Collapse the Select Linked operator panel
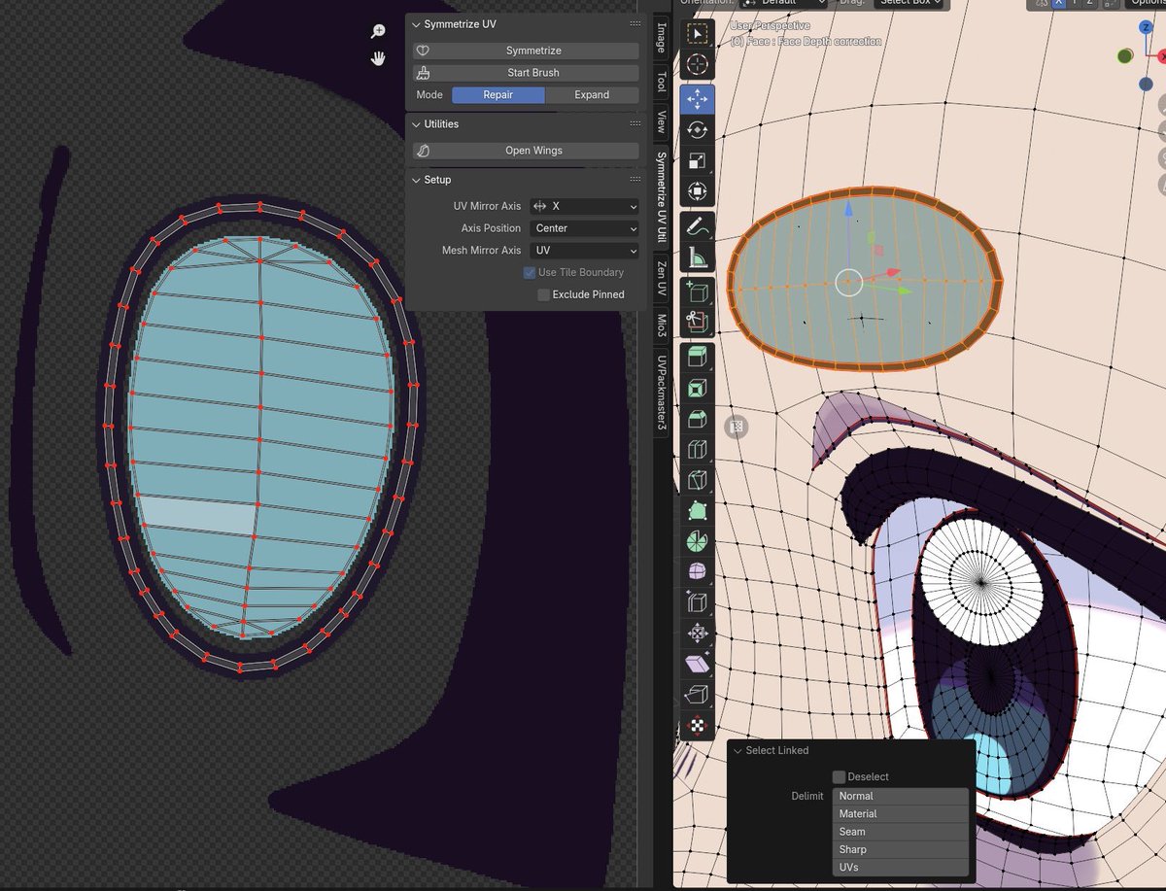This screenshot has height=891, width=1166. [x=737, y=750]
